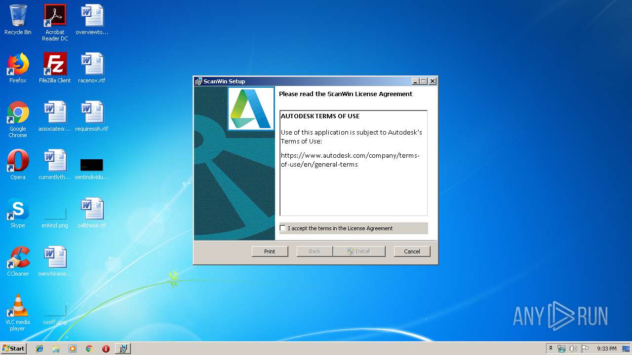Select the currentlyth... document icon

55,165
